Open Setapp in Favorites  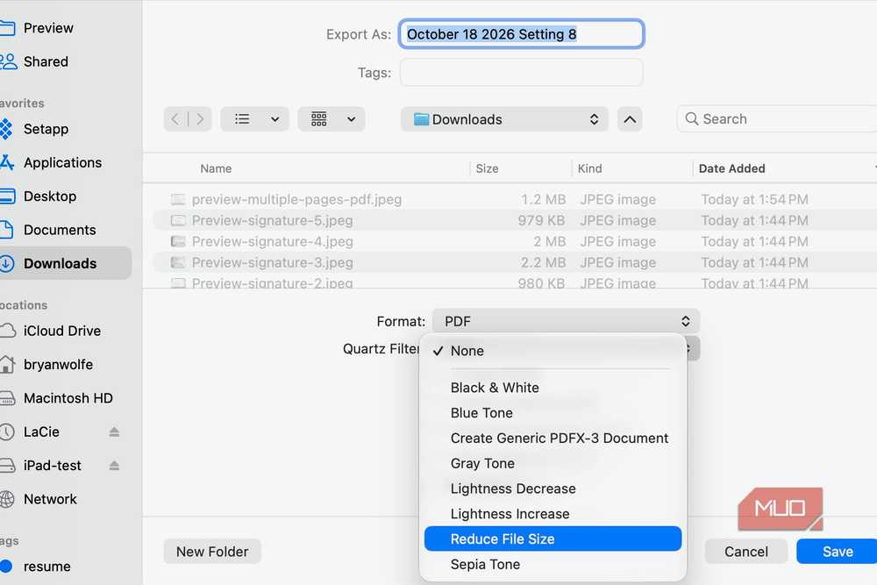45,129
